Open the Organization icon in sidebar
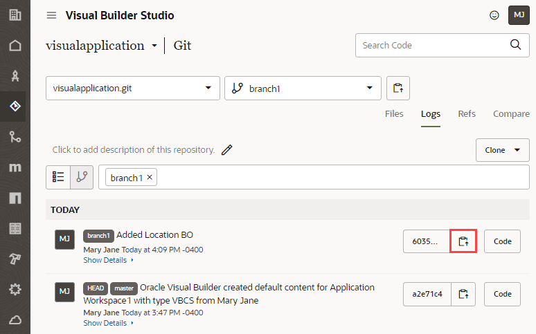The width and height of the screenshot is (536, 334). 15,15
